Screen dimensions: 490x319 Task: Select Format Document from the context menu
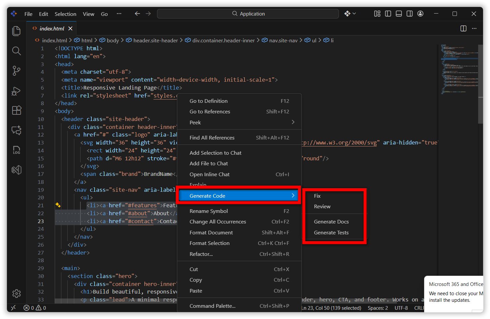211,232
